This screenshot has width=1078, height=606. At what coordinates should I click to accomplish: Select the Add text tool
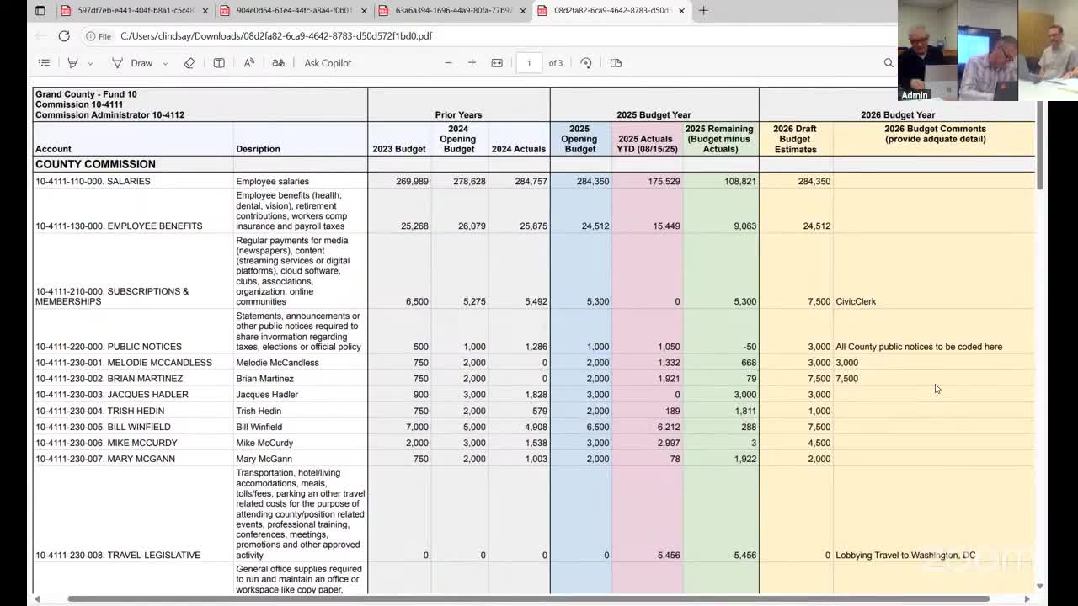pyautogui.click(x=219, y=62)
